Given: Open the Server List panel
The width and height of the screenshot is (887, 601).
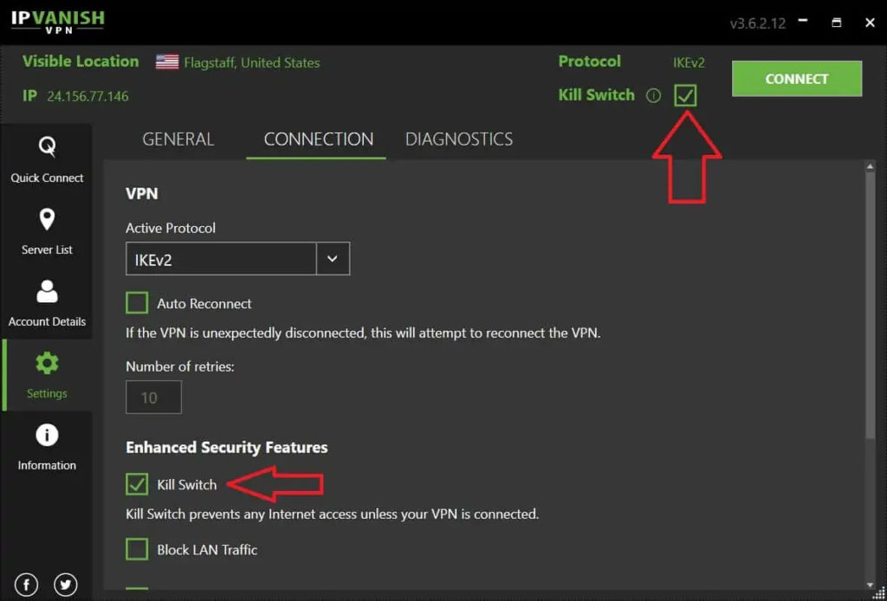Looking at the screenshot, I should [47, 231].
